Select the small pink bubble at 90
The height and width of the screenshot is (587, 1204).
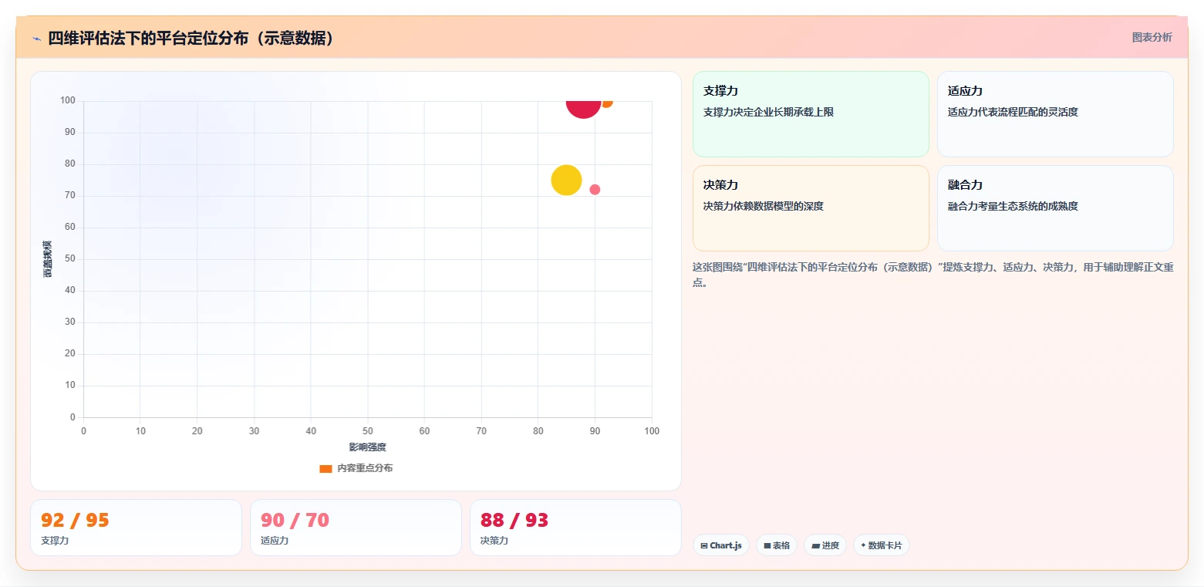pyautogui.click(x=595, y=190)
